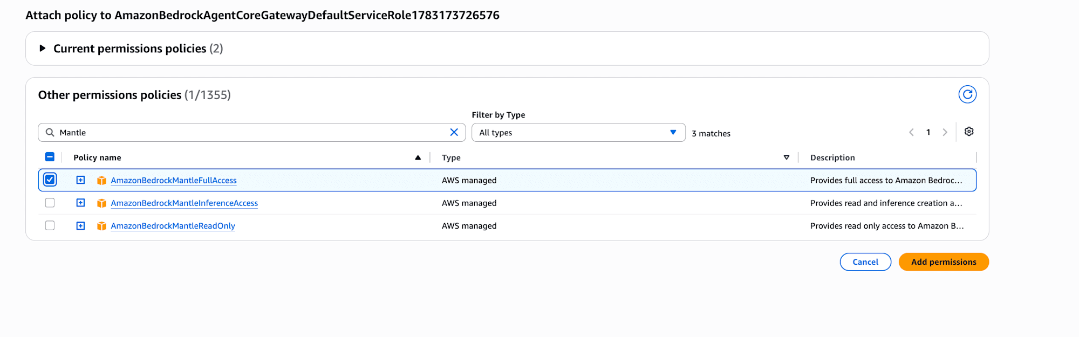The width and height of the screenshot is (1079, 337).
Task: Open the AmazonBedrockMantleInferenceAccess policy link
Action: pyautogui.click(x=185, y=203)
